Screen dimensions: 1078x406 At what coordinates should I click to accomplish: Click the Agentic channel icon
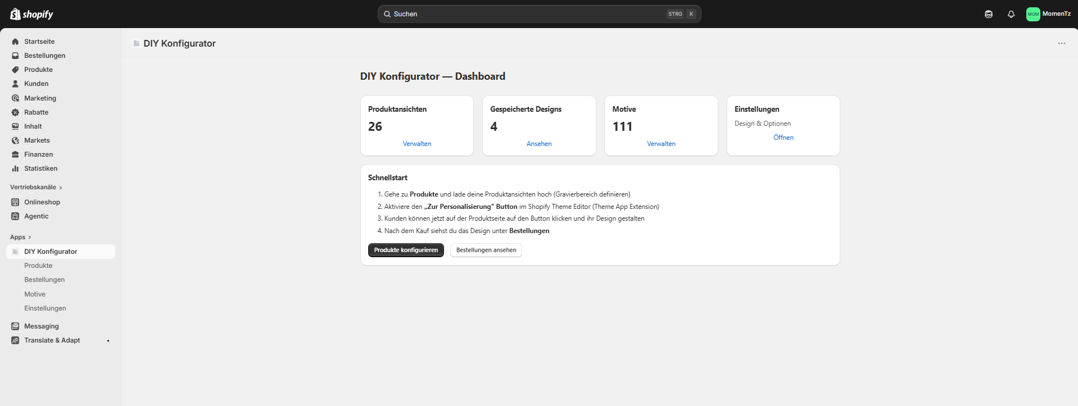pyautogui.click(x=15, y=216)
